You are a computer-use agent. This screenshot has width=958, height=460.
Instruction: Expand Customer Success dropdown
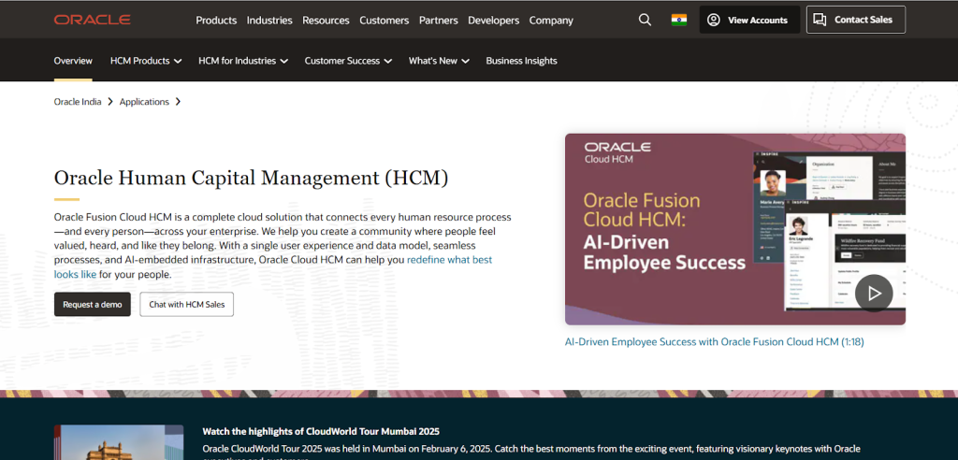pyautogui.click(x=348, y=61)
